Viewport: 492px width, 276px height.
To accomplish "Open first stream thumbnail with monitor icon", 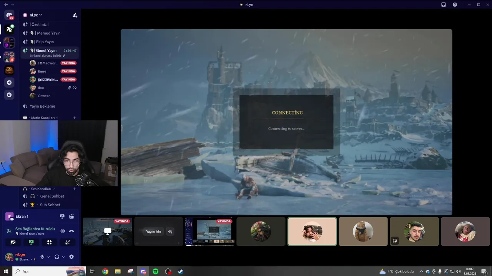I will click(x=108, y=232).
